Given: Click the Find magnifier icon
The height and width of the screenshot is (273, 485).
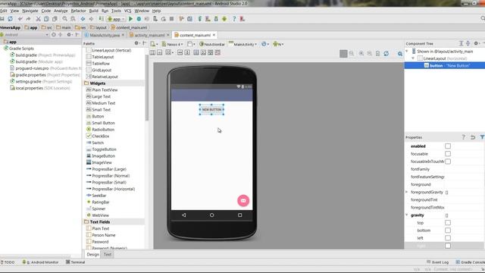Looking at the screenshot, I should (64, 19).
